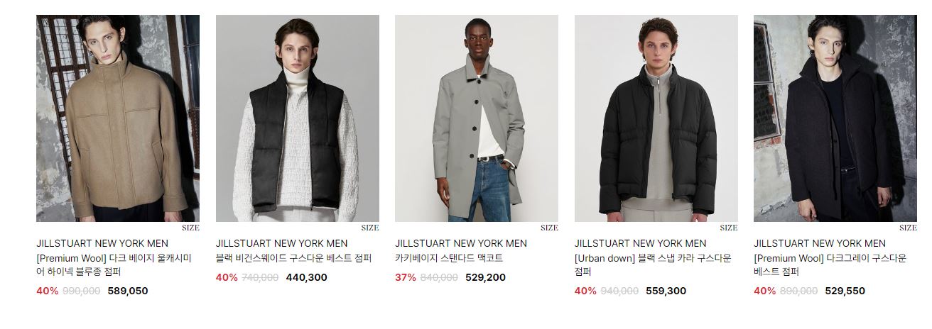932x329 pixels.
Task: Open '블랙 비건스웨이드 구스다운 베스트 점퍼' title
Action: click(x=293, y=258)
